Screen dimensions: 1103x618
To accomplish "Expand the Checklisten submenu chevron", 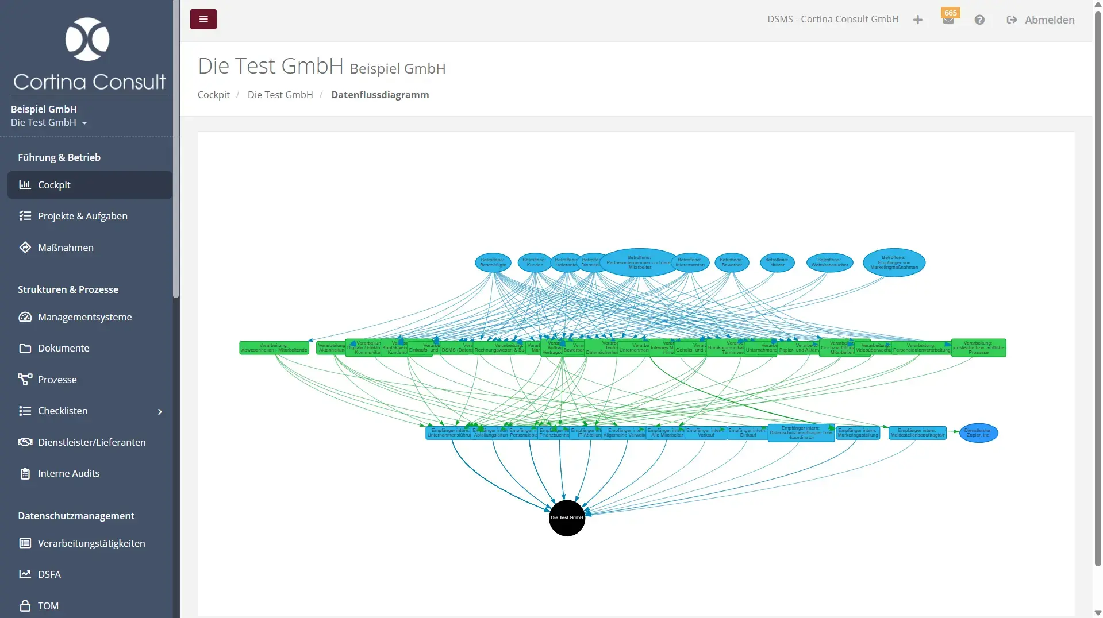I will point(160,411).
